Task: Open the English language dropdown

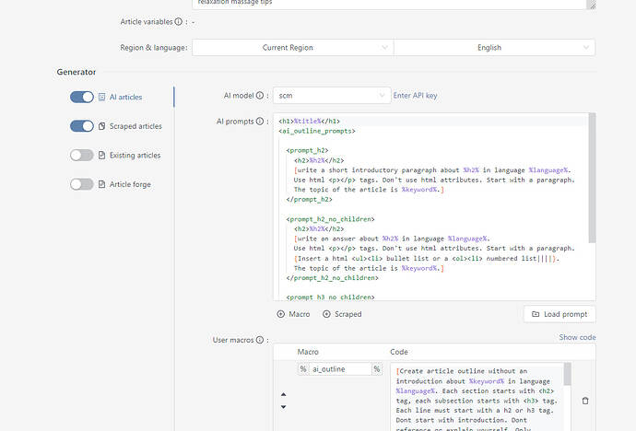Action: (494, 47)
